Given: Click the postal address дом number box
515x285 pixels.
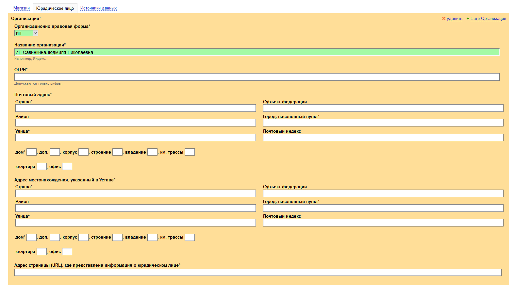Looking at the screenshot, I should [x=31, y=152].
